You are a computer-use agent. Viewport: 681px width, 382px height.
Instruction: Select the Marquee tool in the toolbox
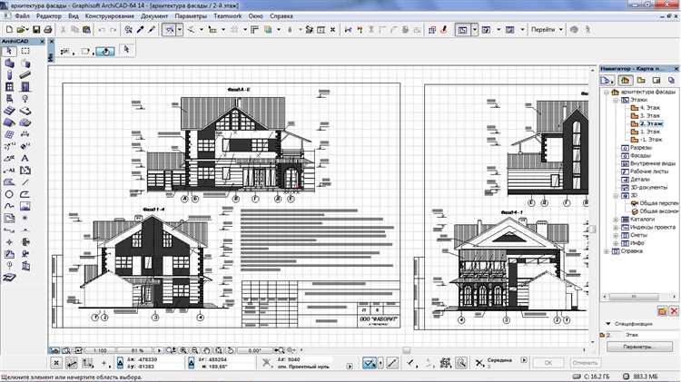coord(25,51)
